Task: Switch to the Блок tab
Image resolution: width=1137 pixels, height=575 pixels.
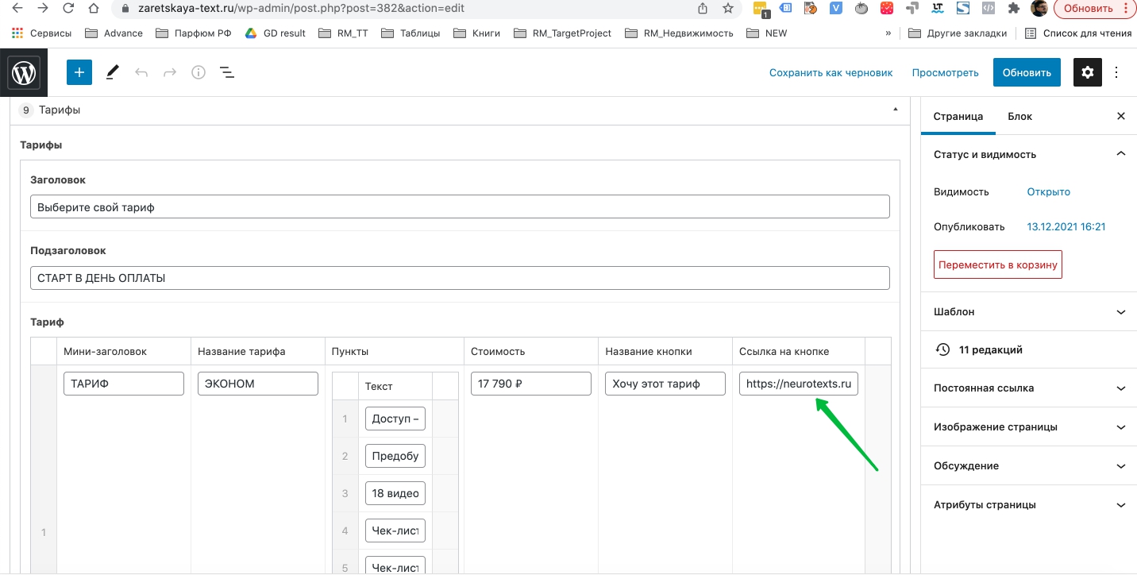Action: tap(1019, 116)
